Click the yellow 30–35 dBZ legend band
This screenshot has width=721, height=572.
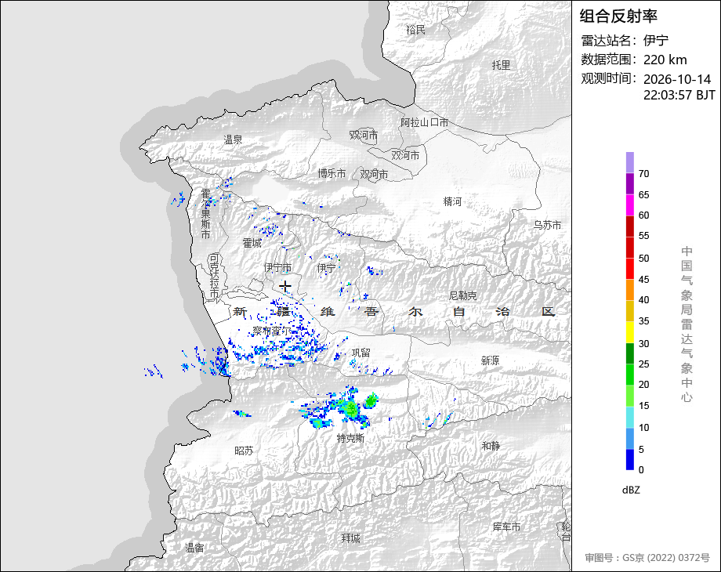tap(629, 332)
